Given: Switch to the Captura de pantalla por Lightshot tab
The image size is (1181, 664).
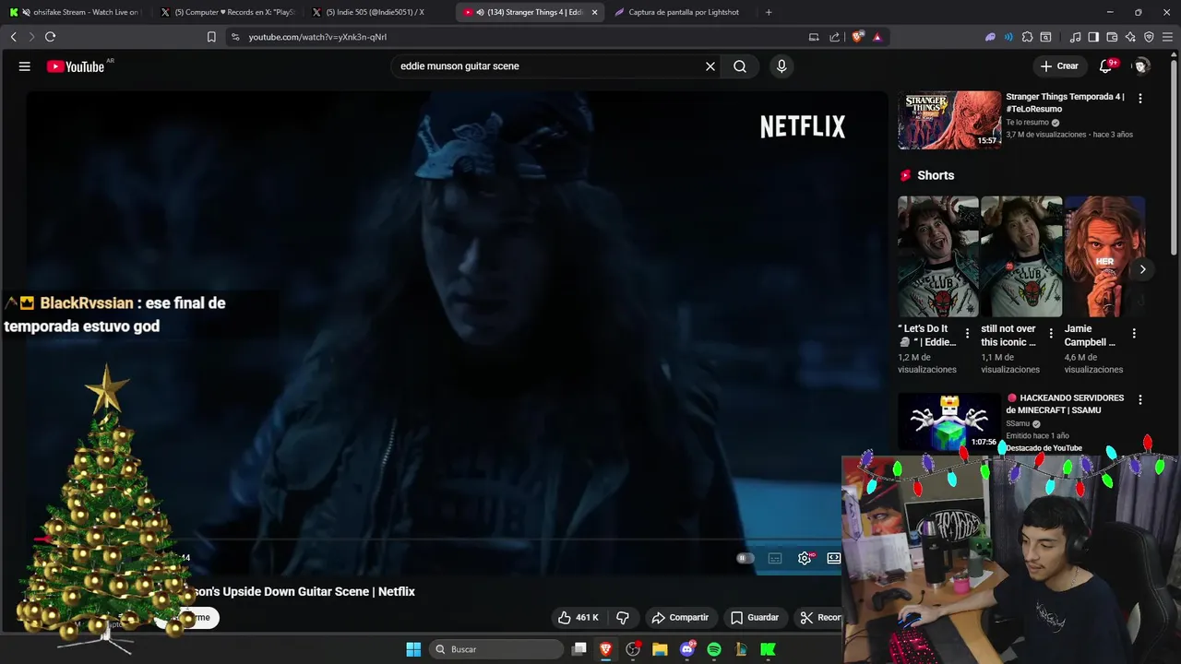Looking at the screenshot, I should tap(681, 12).
